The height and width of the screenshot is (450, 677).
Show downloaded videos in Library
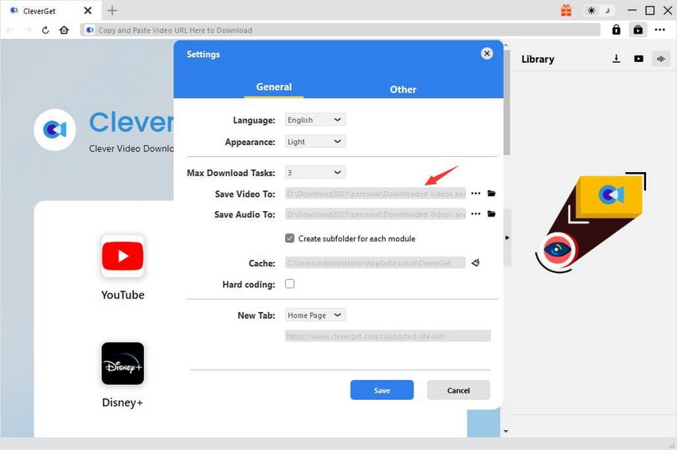(x=639, y=59)
